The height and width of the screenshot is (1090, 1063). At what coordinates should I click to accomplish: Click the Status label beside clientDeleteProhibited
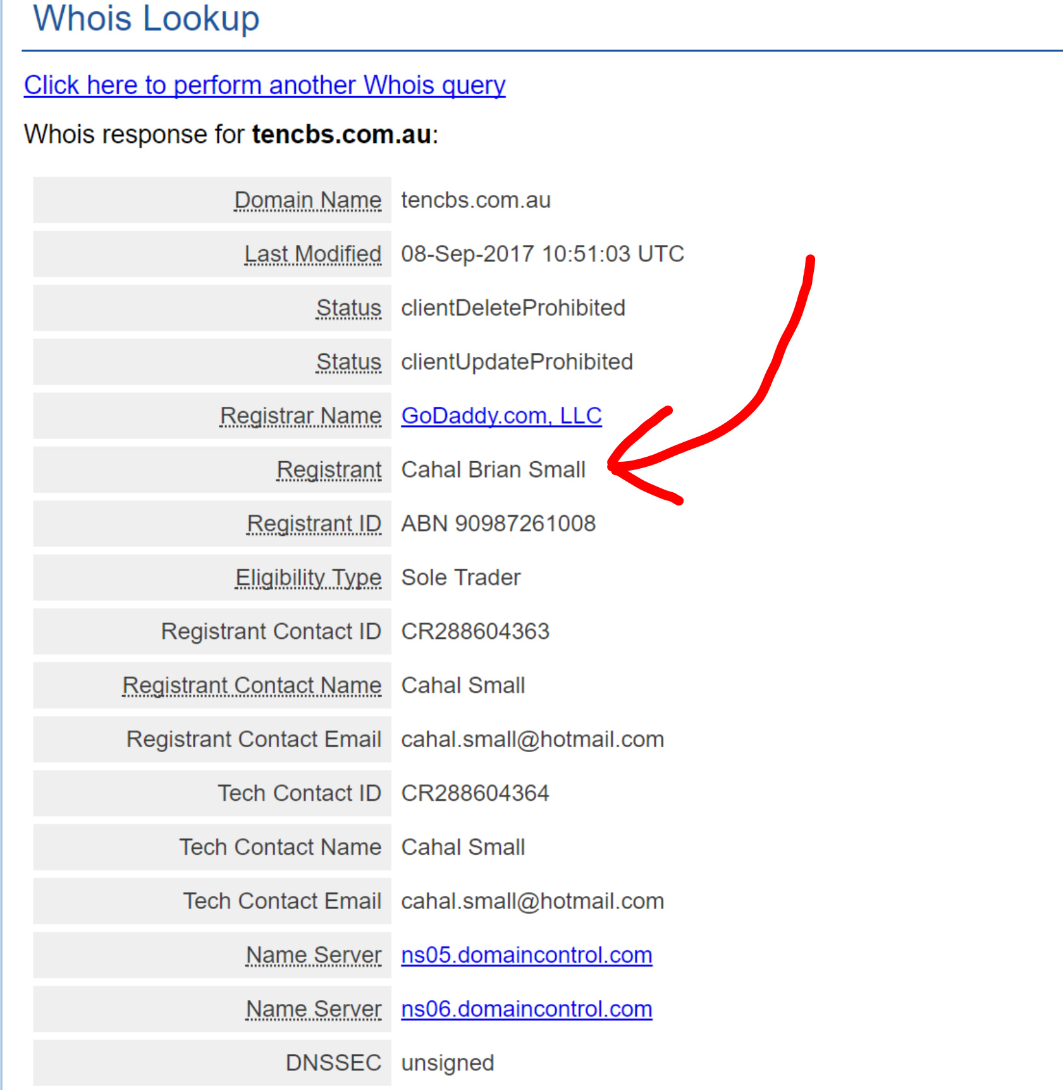tap(348, 308)
